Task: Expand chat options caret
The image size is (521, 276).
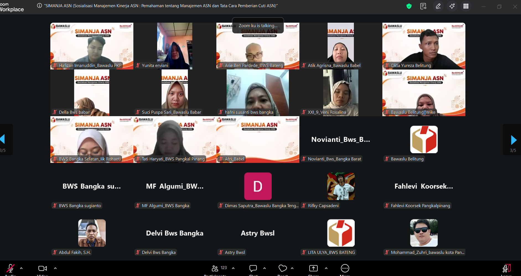Action: (265, 268)
